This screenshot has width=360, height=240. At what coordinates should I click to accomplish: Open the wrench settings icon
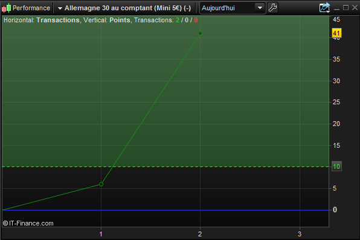(x=273, y=8)
